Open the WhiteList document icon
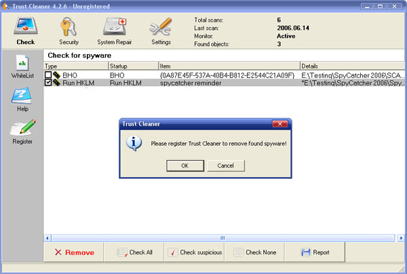Image resolution: width=407 pixels, height=274 pixels. 22,63
